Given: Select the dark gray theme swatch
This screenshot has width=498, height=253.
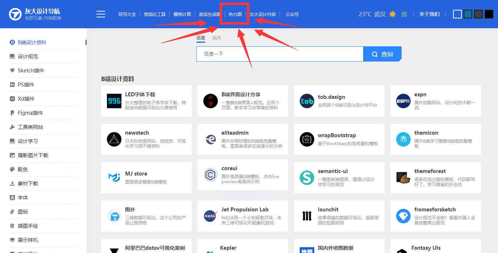Looking at the screenshot, I should (478, 14).
